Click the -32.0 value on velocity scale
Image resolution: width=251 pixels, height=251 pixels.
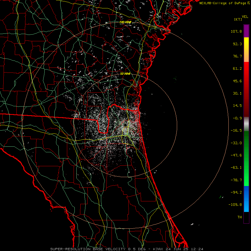pyautogui.click(x=236, y=143)
